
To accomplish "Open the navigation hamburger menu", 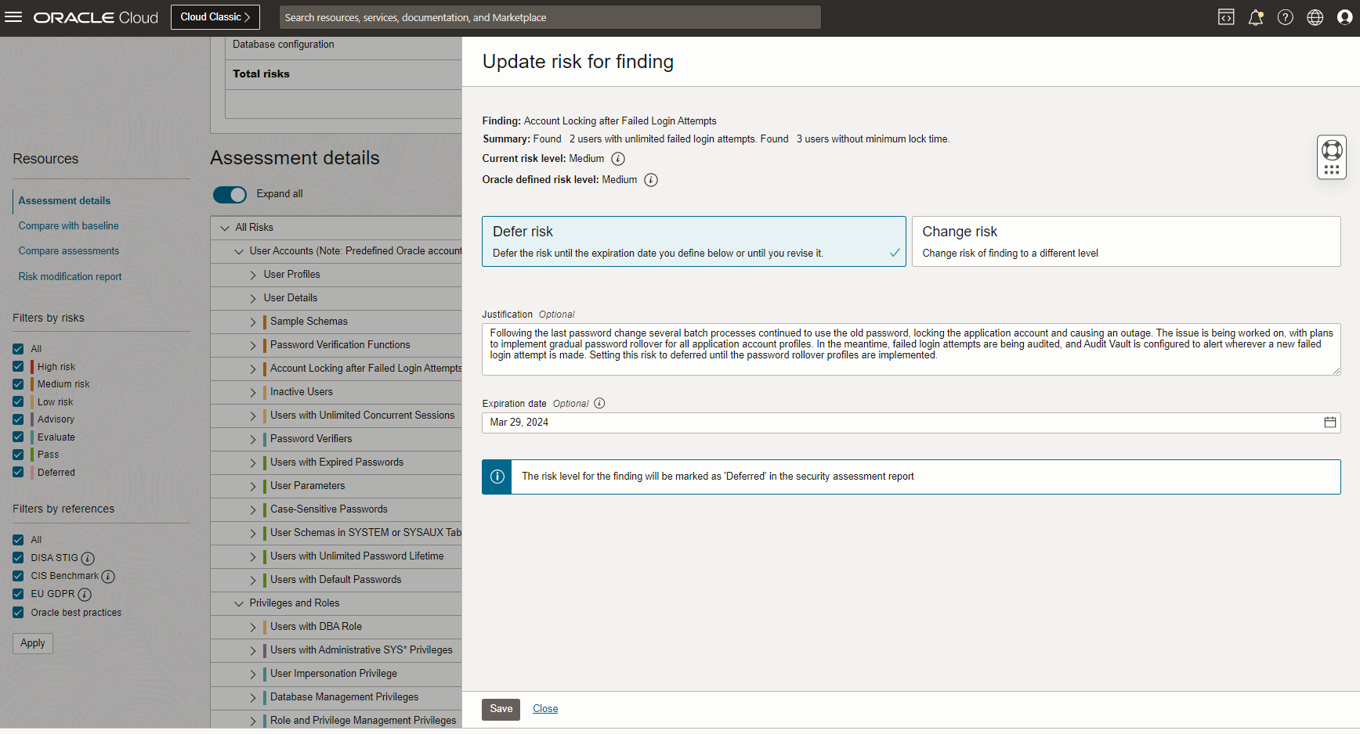I will coord(13,16).
